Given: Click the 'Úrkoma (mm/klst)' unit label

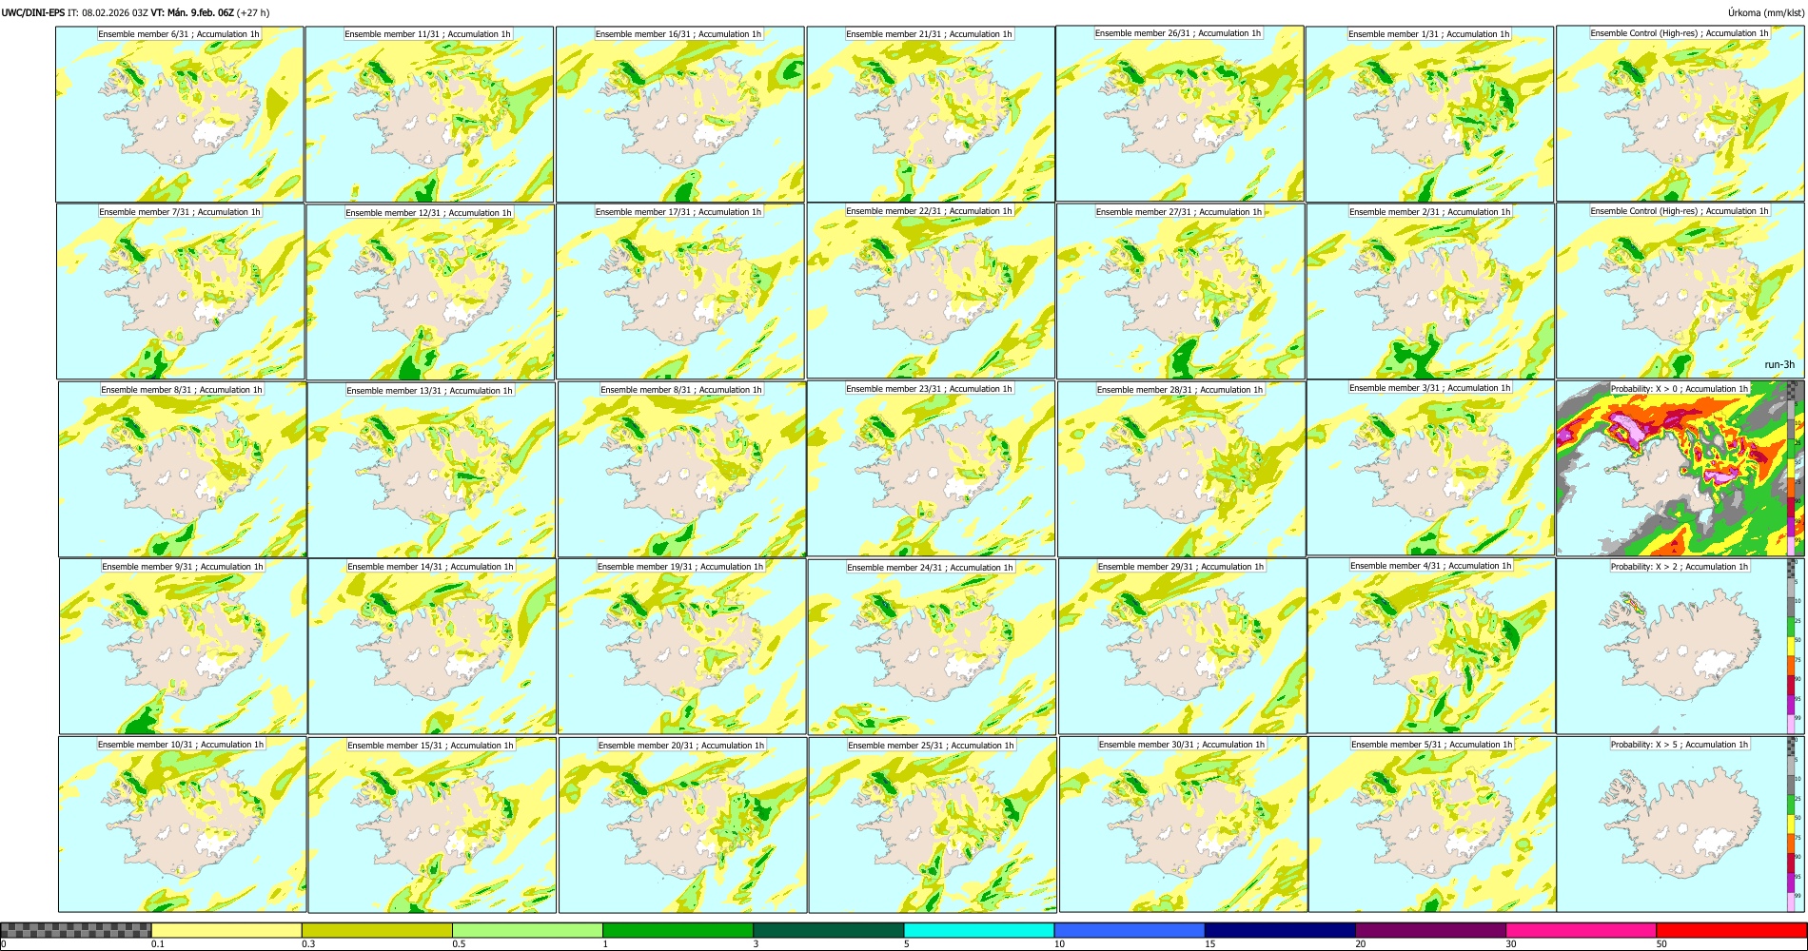Looking at the screenshot, I should coord(1766,12).
